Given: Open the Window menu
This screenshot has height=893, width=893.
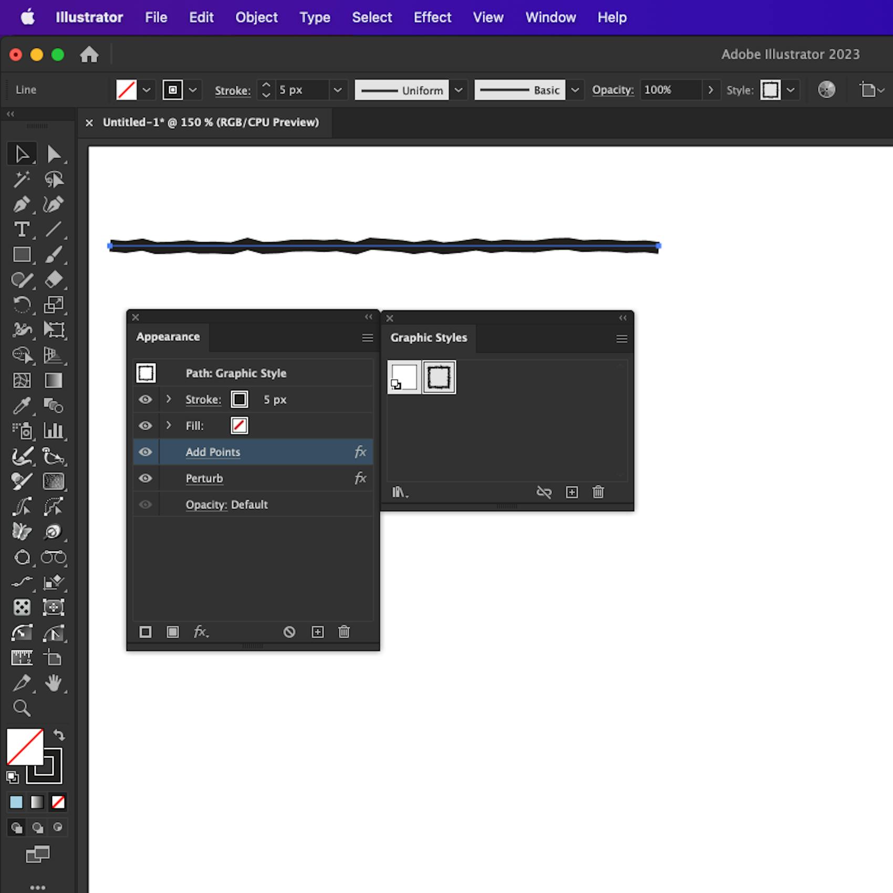Looking at the screenshot, I should click(x=549, y=17).
